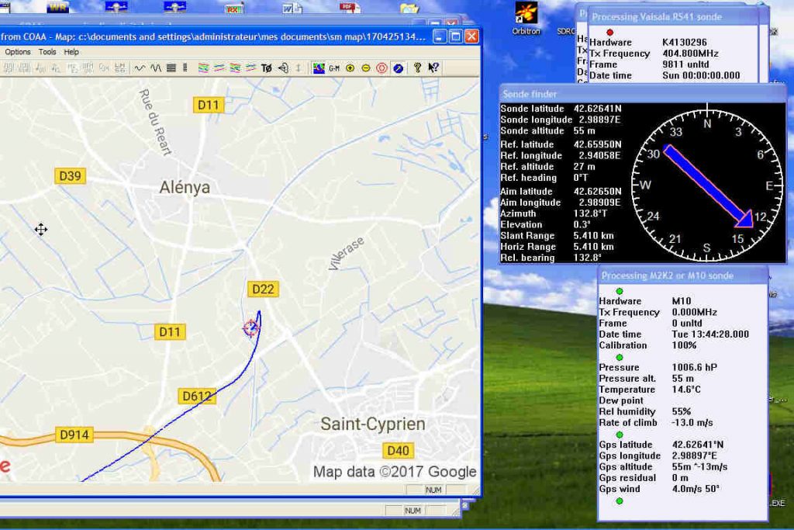Viewport: 794px width, 530px height.
Task: Click the red concentric target toolbar icon
Action: [x=381, y=68]
